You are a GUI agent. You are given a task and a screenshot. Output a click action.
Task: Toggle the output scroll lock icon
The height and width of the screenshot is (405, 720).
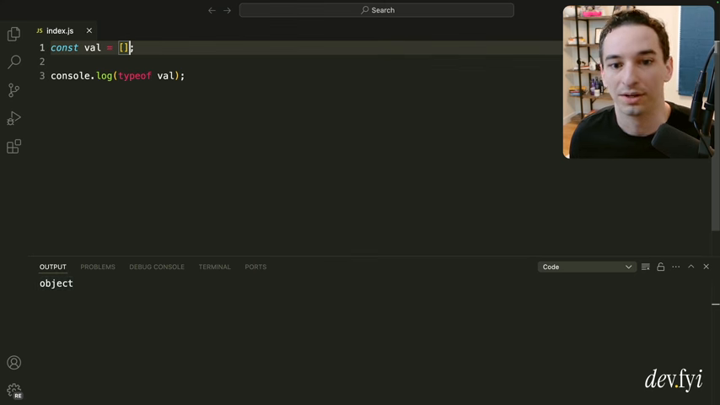click(661, 267)
